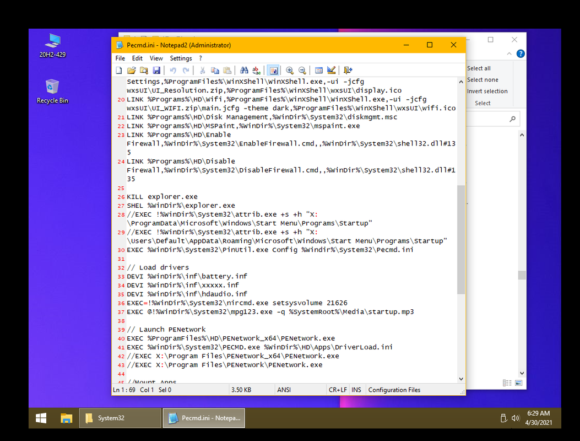This screenshot has width=580, height=441.
Task: Click Select all in the Explorer ribbon
Action: (479, 68)
